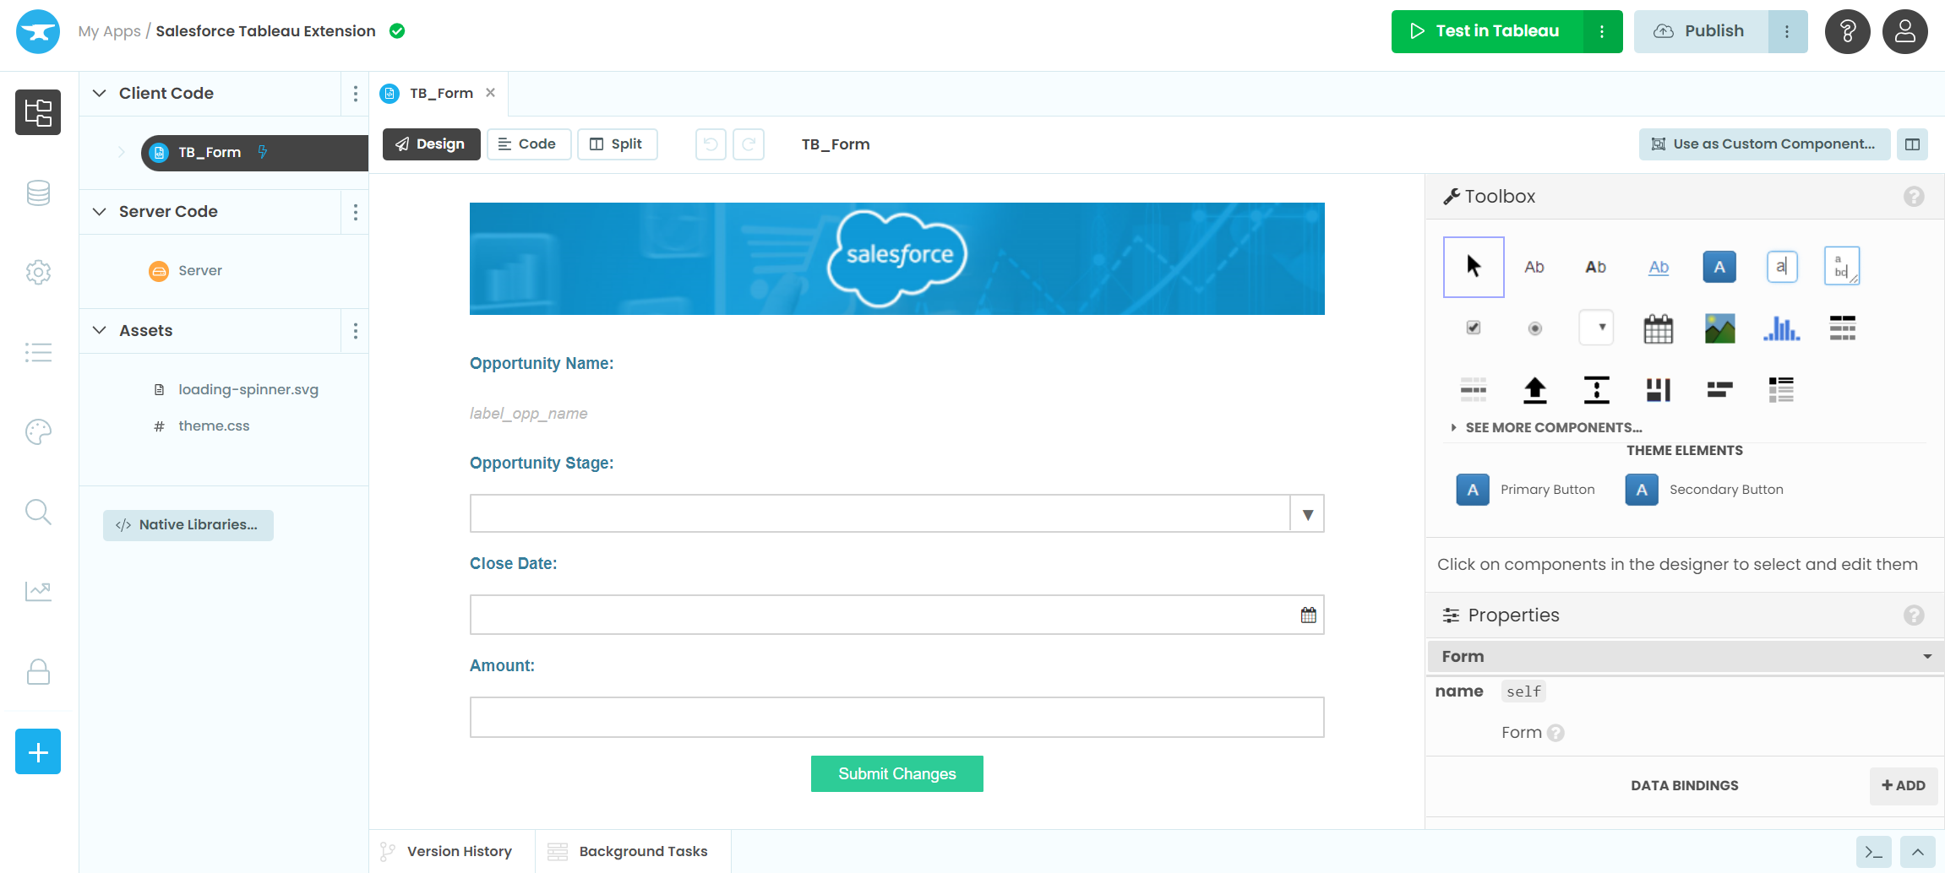This screenshot has width=1945, height=873.
Task: Collapse the Client Code section
Action: click(99, 93)
